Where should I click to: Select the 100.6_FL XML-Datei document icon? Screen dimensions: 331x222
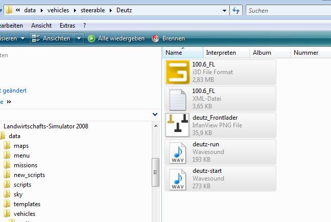(178, 99)
